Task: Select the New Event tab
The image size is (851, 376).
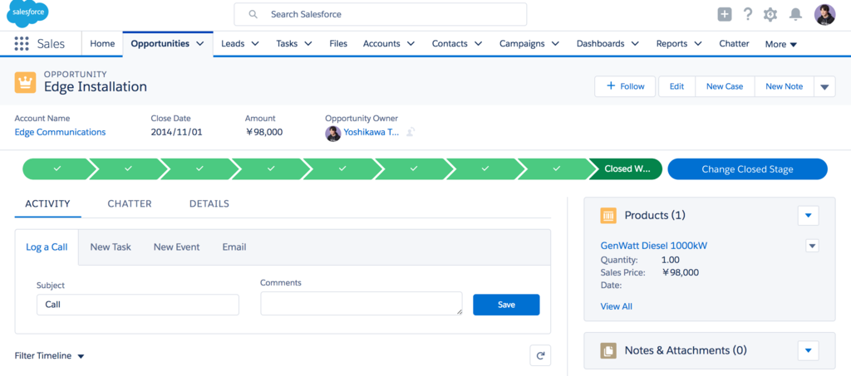Action: (x=176, y=247)
